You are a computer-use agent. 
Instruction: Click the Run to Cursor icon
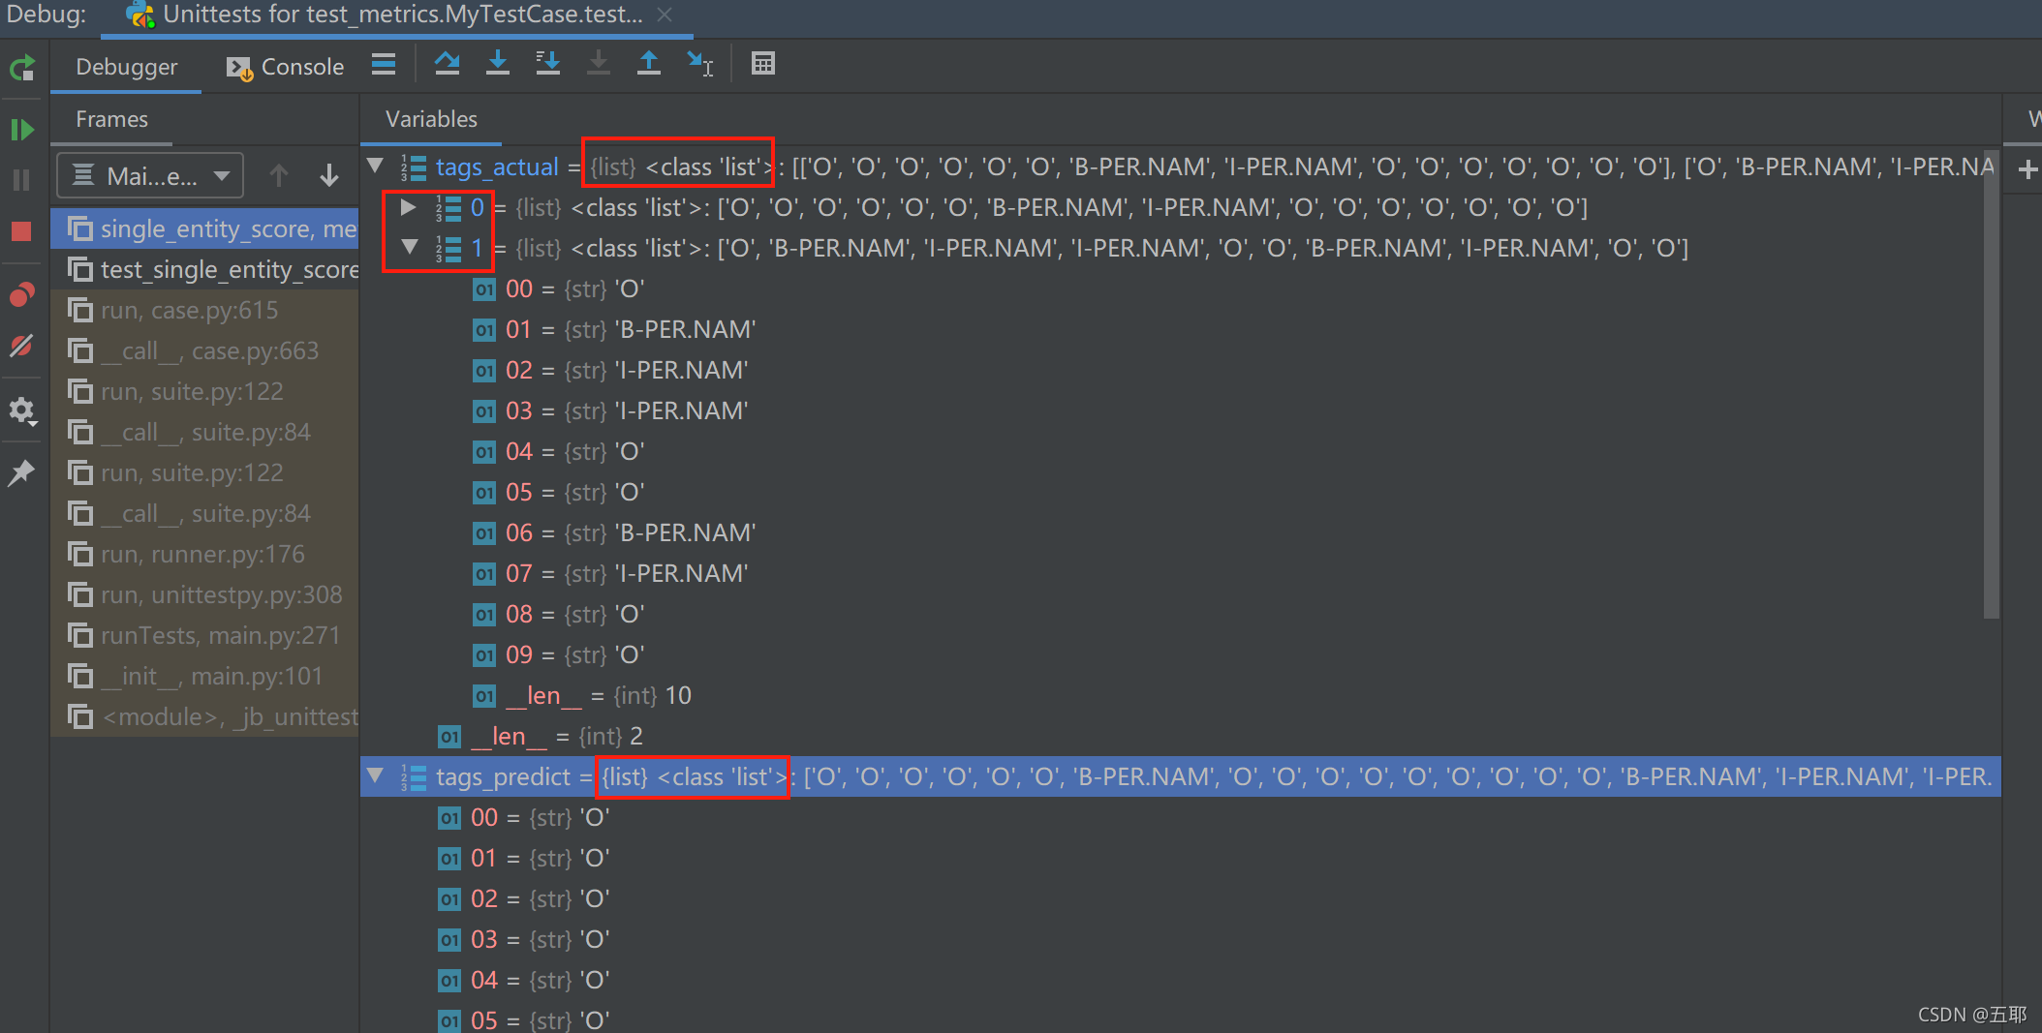point(699,64)
